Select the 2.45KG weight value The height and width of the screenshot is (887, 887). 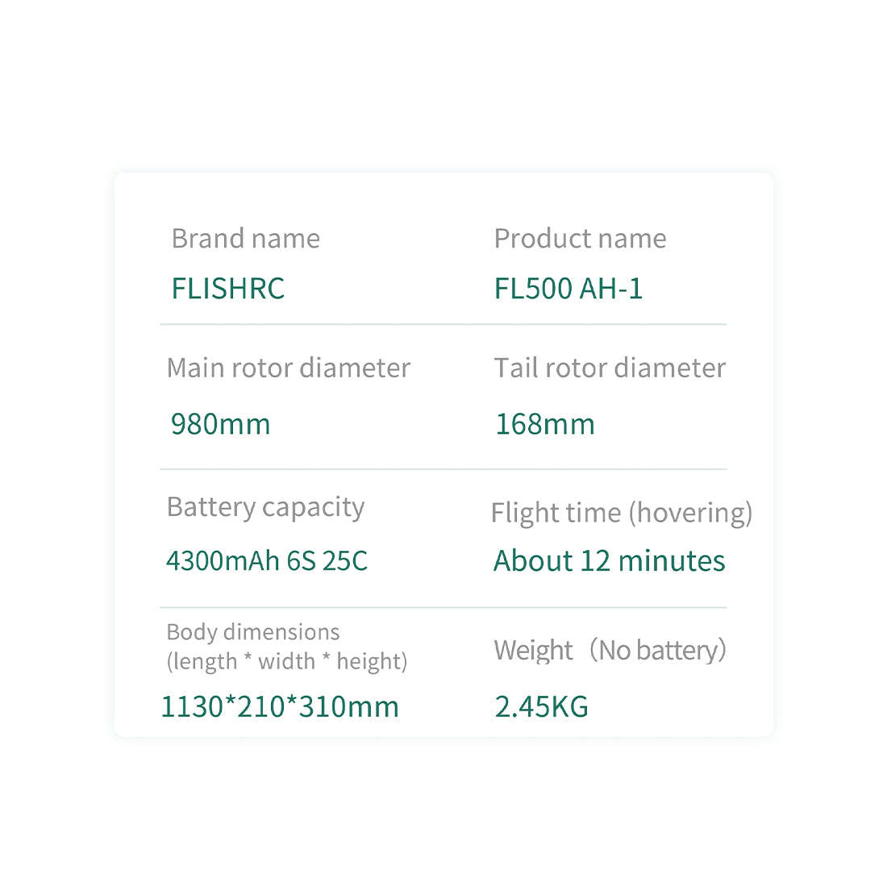tap(541, 706)
